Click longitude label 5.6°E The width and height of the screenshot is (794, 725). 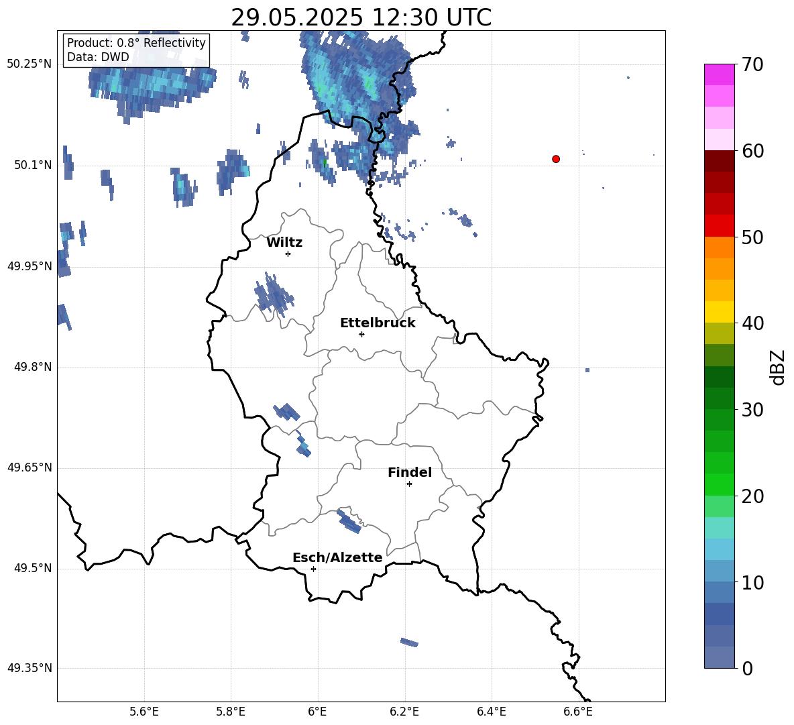[144, 712]
